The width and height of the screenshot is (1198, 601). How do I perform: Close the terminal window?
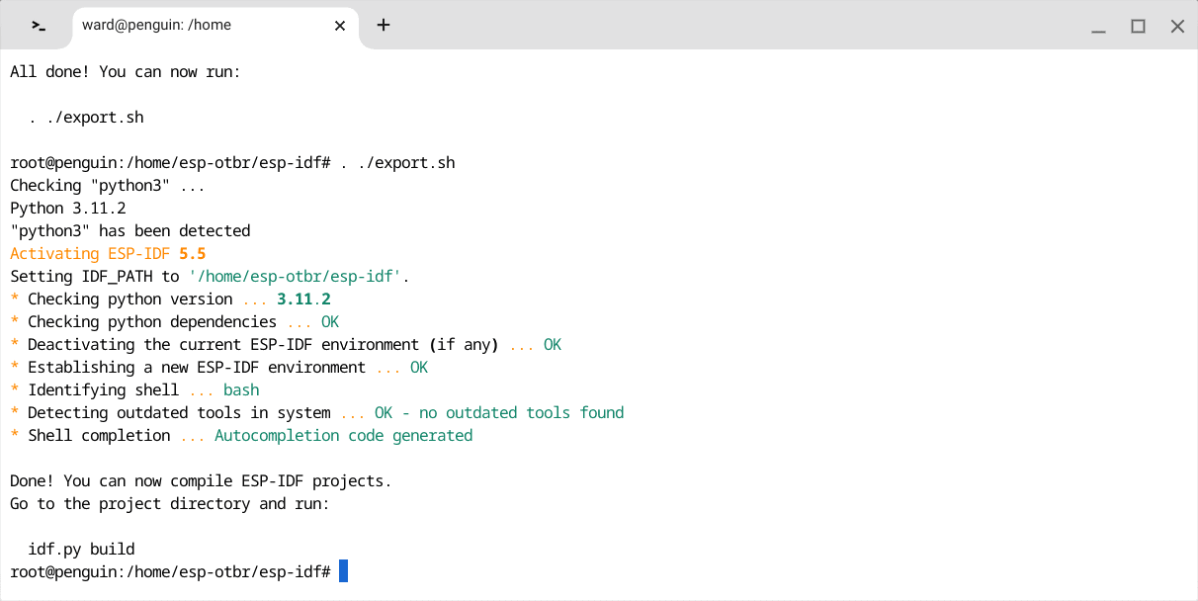[x=1177, y=26]
